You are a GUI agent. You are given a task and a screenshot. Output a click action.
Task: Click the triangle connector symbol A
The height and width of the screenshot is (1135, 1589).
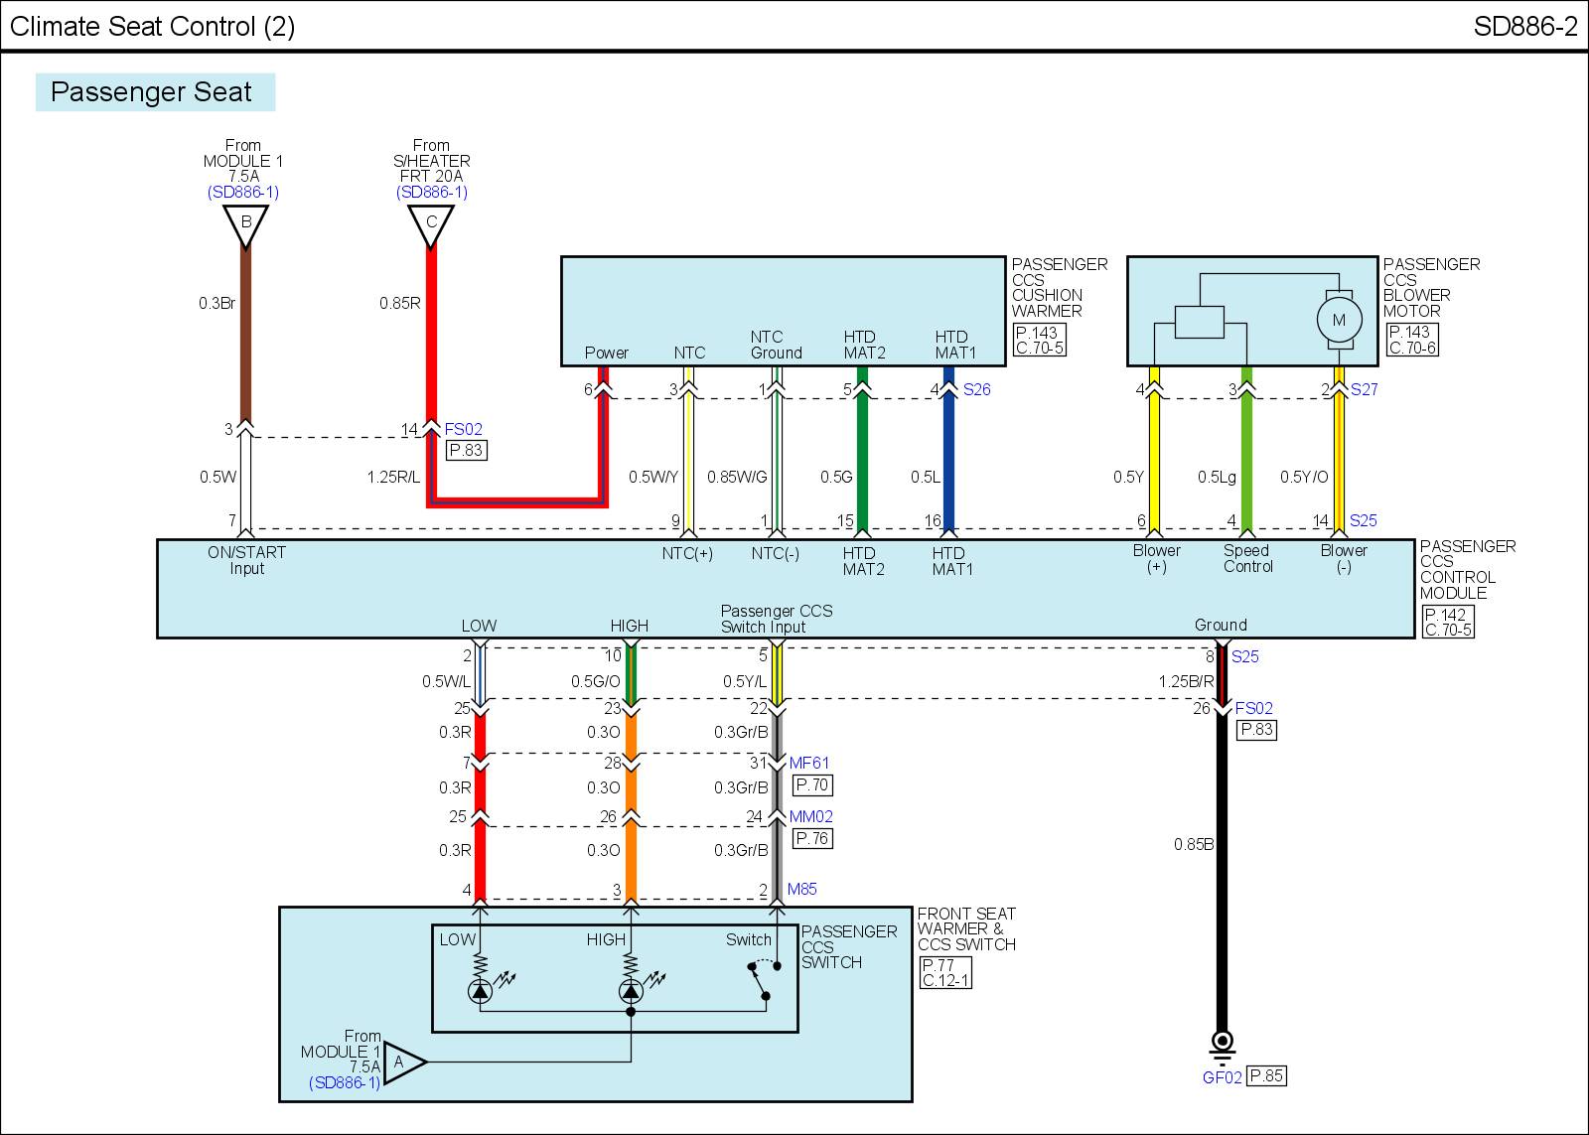pyautogui.click(x=403, y=1063)
